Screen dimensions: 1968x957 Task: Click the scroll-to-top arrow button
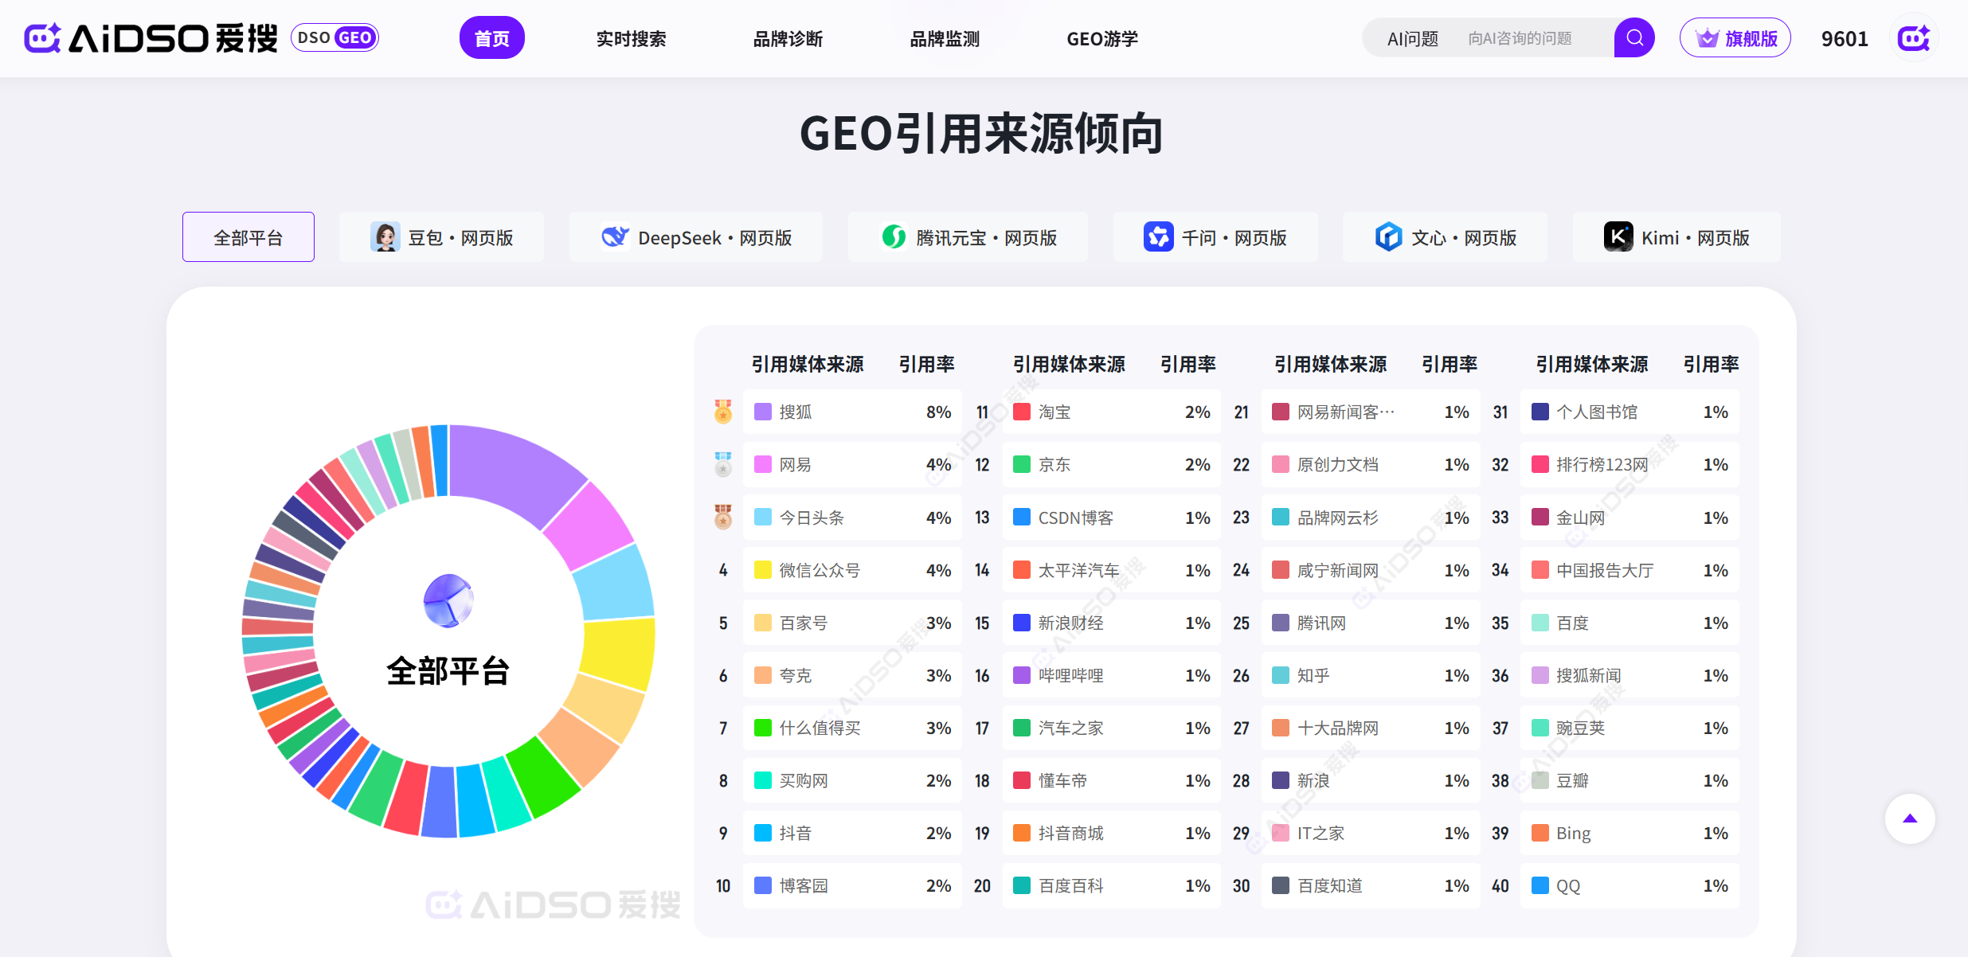pos(1909,818)
